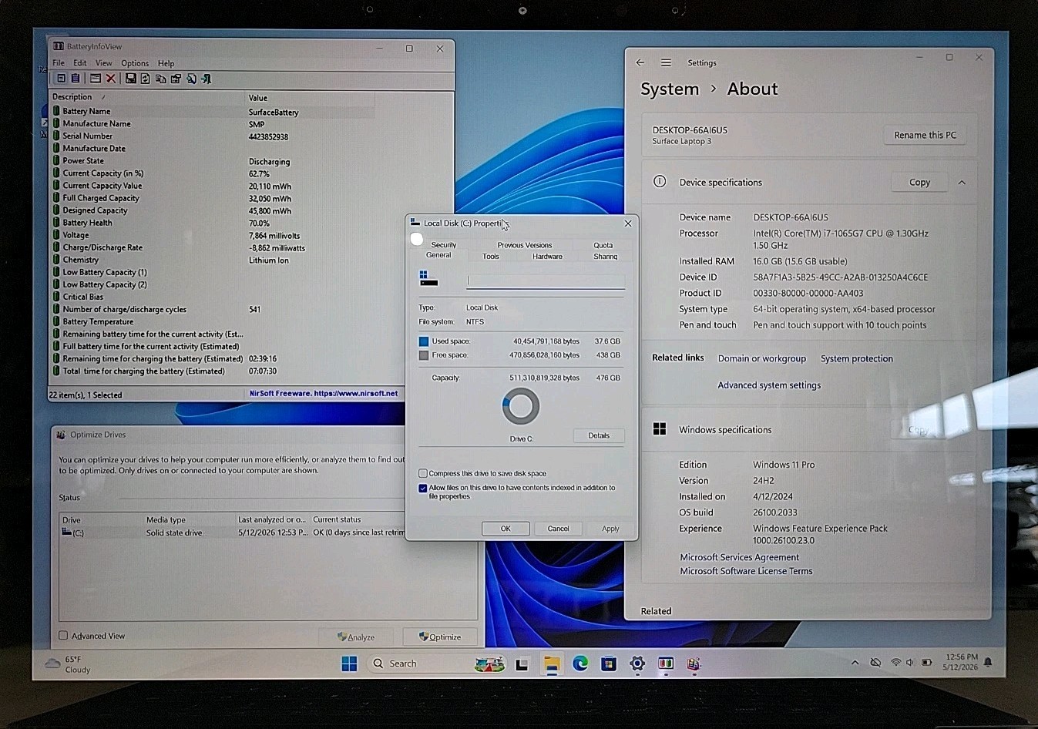Open Domain or workgroup link
Screen dimensions: 1038x729
tap(762, 358)
